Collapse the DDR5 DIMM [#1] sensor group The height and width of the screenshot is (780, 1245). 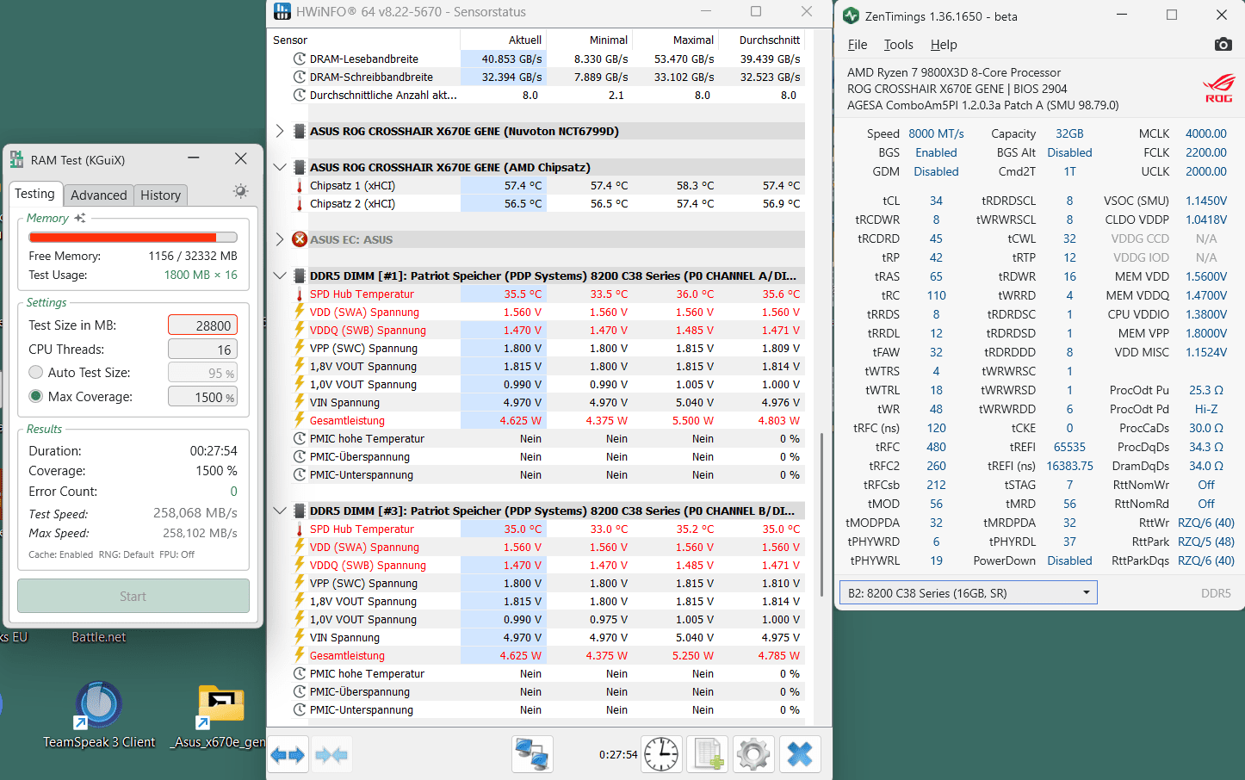point(280,275)
